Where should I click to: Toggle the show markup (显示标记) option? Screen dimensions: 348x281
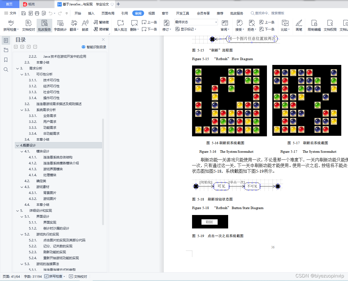tap(186, 29)
